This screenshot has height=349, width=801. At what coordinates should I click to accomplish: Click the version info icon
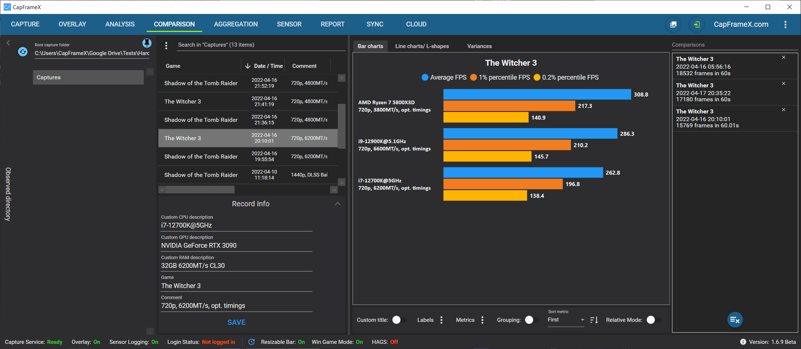point(743,342)
